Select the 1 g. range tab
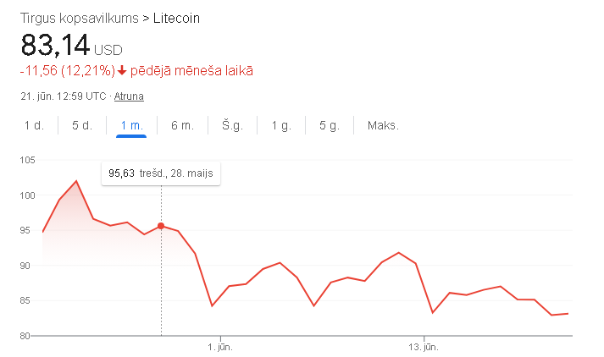 click(x=281, y=125)
